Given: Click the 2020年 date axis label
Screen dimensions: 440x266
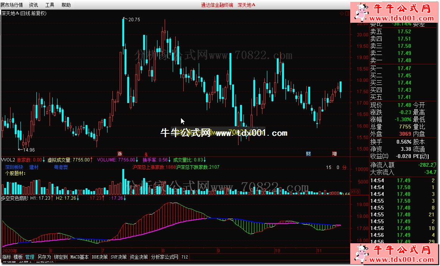Looking at the screenshot, I should 10,251.
